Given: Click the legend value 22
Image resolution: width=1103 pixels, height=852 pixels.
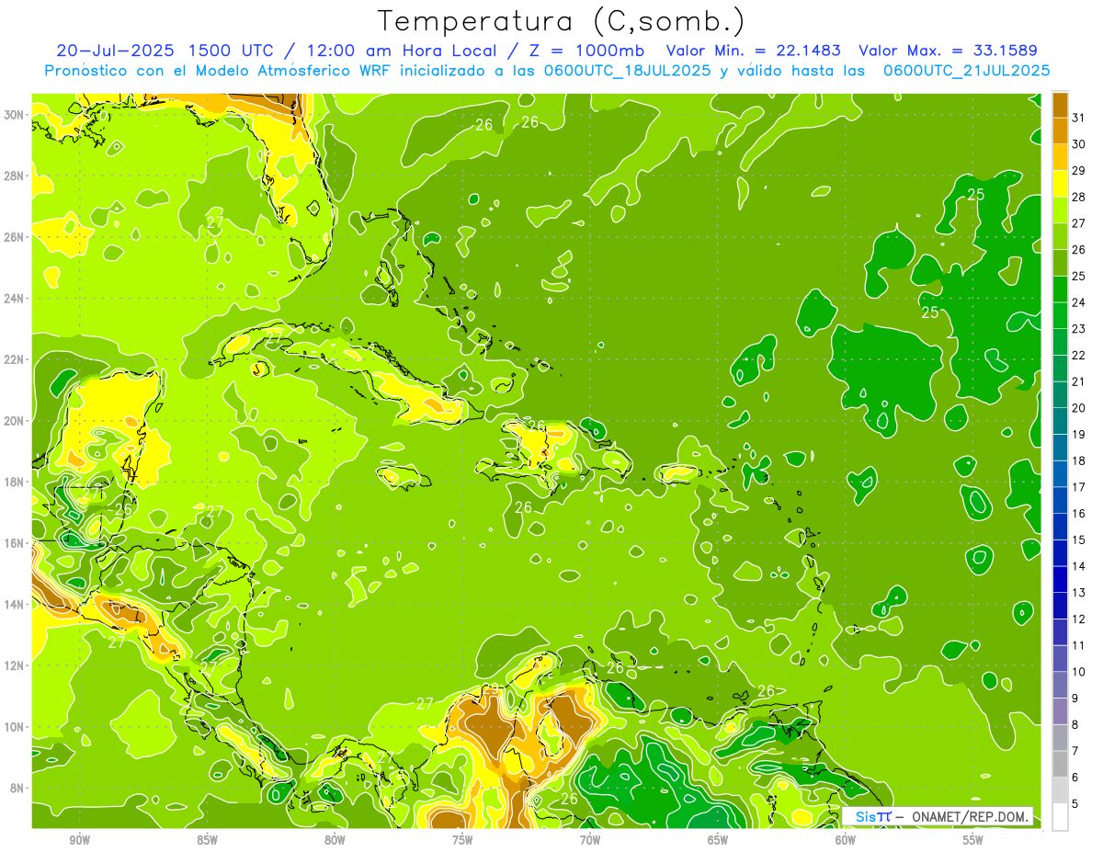Looking at the screenshot, I should (1080, 356).
